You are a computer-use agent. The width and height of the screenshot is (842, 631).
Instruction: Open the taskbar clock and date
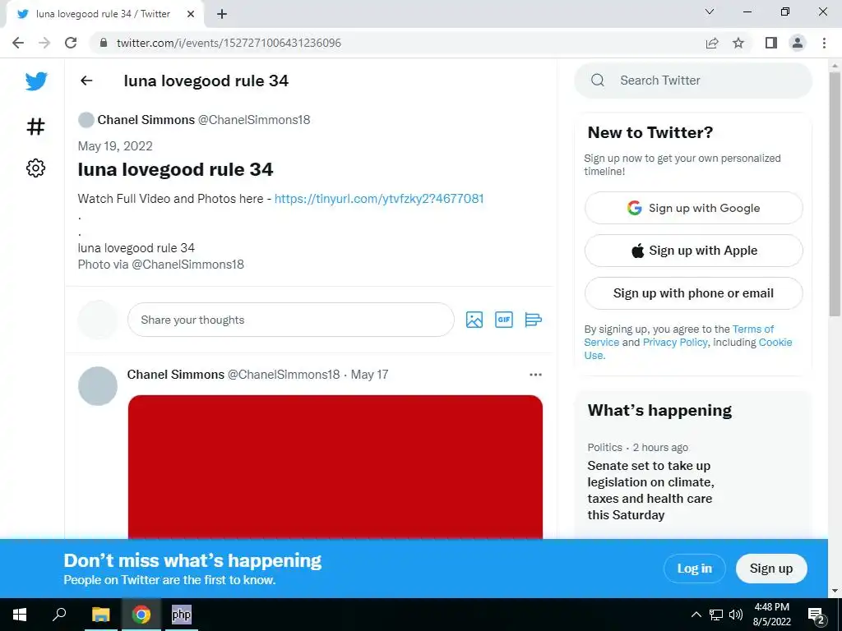click(771, 615)
